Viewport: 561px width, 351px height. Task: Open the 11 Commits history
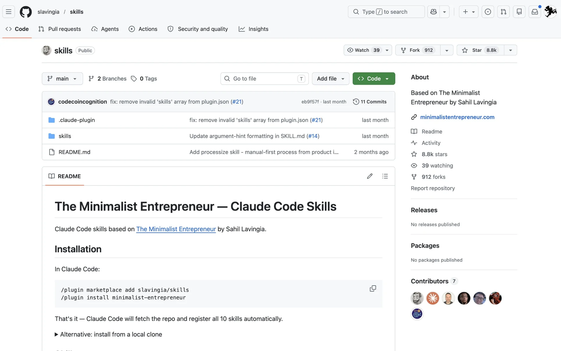370,102
